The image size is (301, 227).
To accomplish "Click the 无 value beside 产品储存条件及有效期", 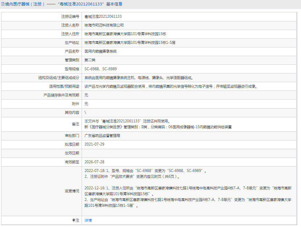I will (x=86, y=95).
